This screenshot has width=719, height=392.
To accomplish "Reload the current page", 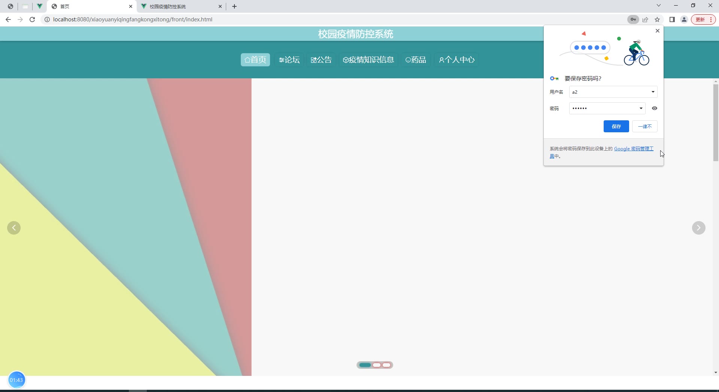I will coord(32,19).
